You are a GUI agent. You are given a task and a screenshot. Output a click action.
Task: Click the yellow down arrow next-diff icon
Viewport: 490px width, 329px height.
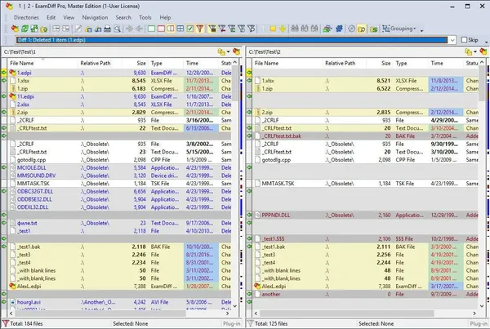[283, 29]
